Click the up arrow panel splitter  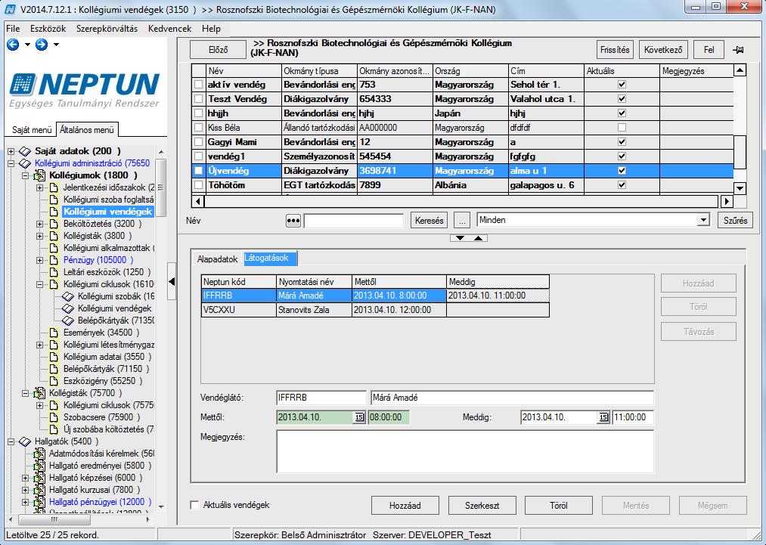[x=478, y=238]
